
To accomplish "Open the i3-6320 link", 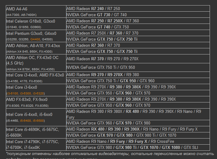I will [x=39, y=93].
